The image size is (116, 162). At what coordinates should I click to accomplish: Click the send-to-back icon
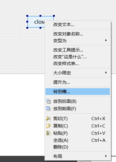point(48,101)
